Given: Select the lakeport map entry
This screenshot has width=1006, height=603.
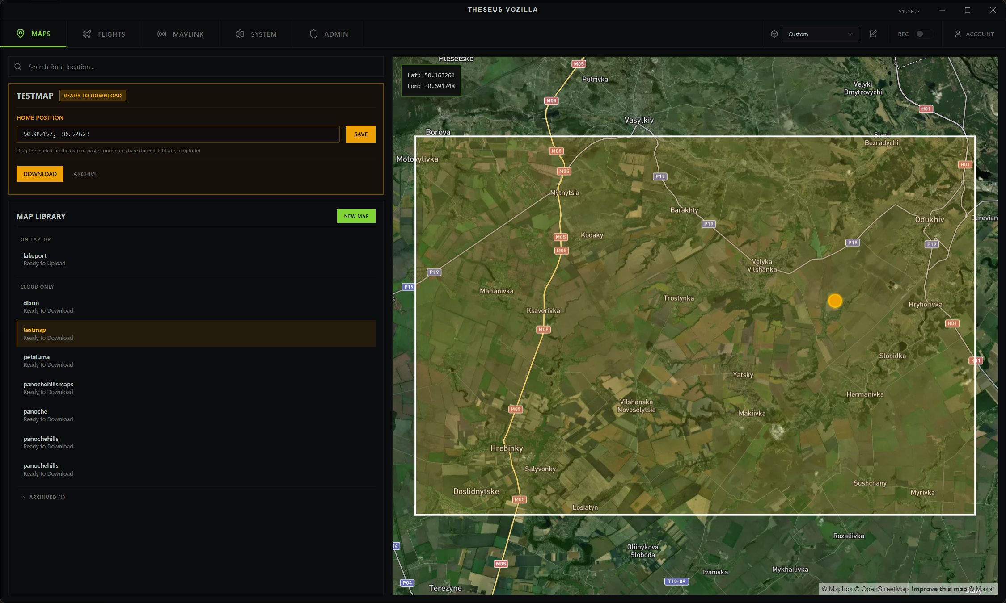Looking at the screenshot, I should [x=44, y=259].
